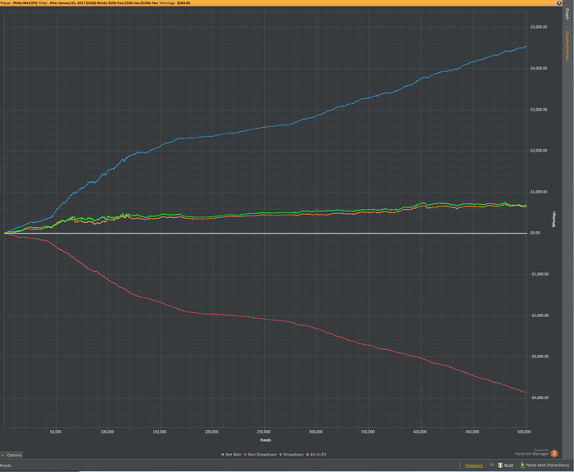Click the player avatar icon in status bar

click(522, 465)
